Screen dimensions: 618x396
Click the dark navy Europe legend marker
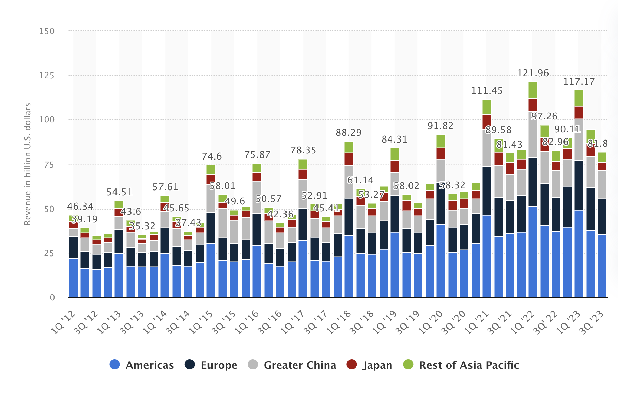coord(190,365)
